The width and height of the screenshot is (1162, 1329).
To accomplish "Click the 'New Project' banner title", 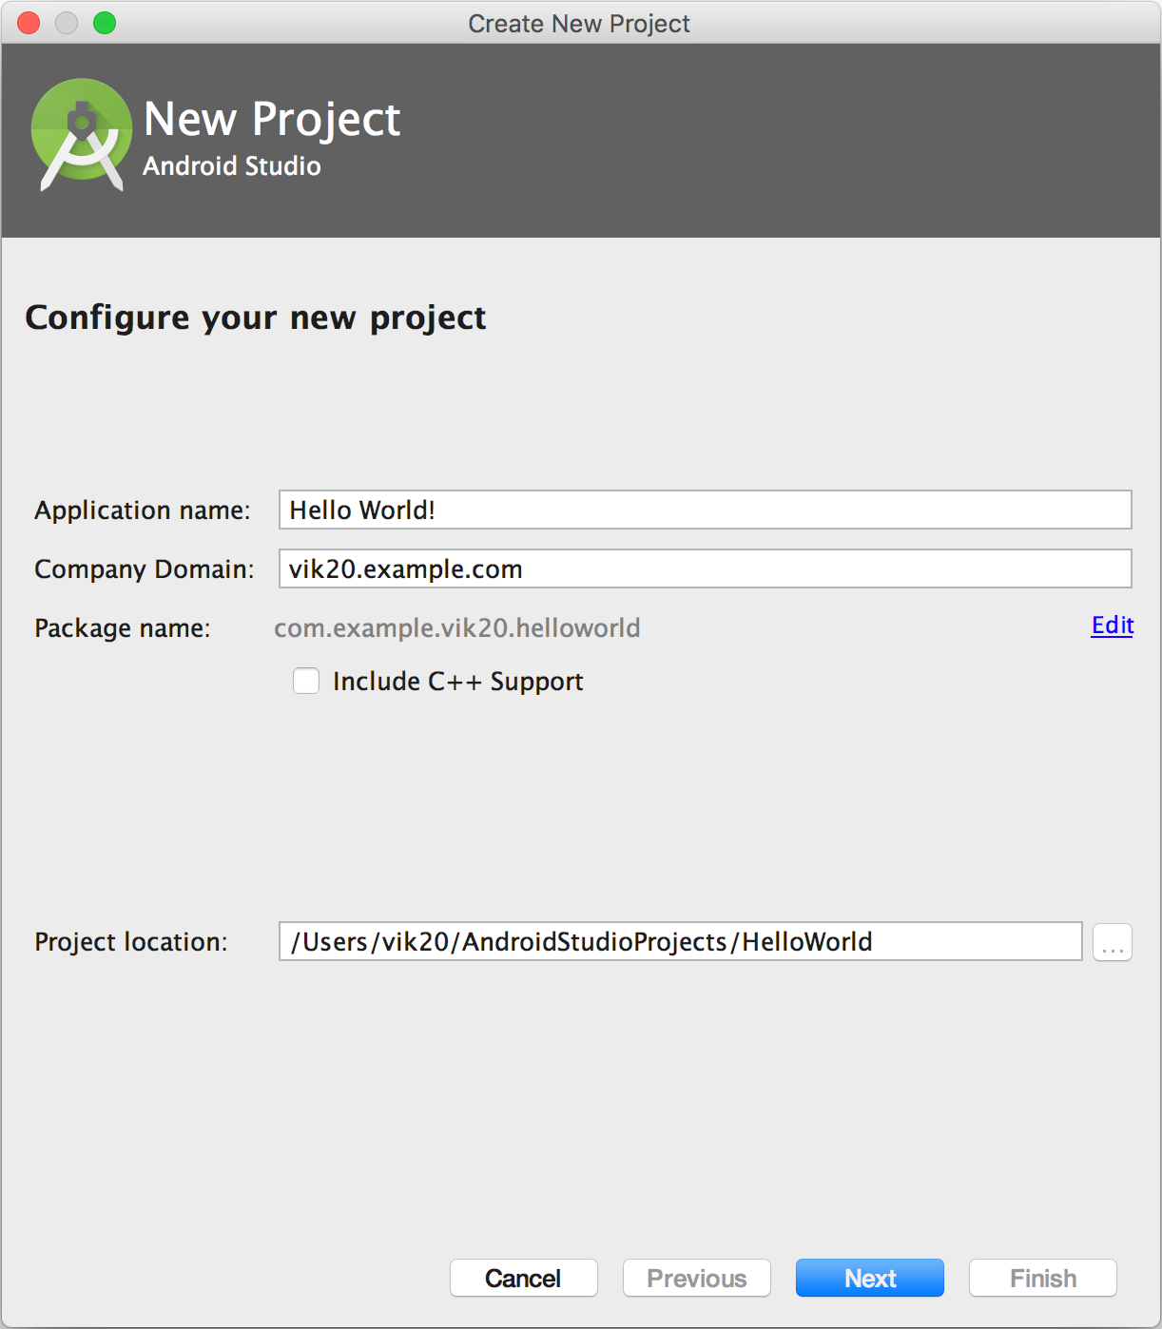I will tap(272, 120).
